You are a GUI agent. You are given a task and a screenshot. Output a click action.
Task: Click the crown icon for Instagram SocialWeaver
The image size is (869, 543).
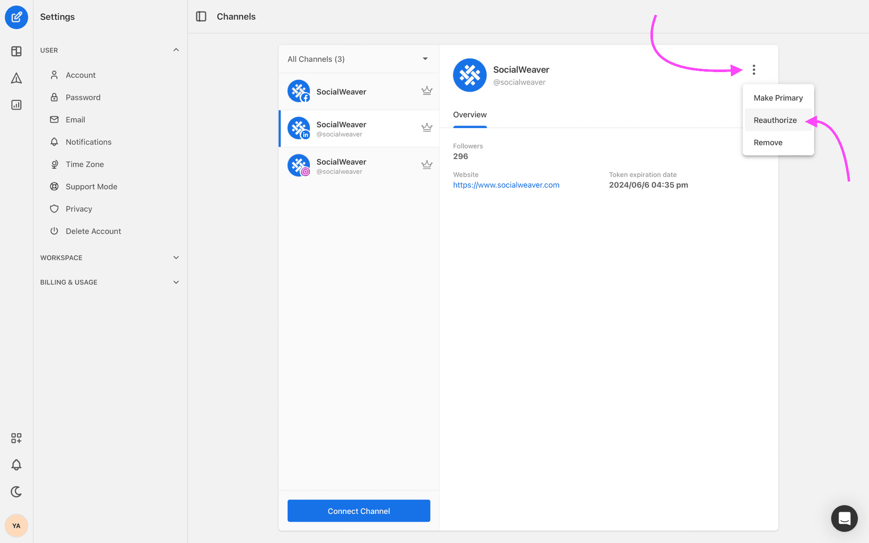click(427, 165)
